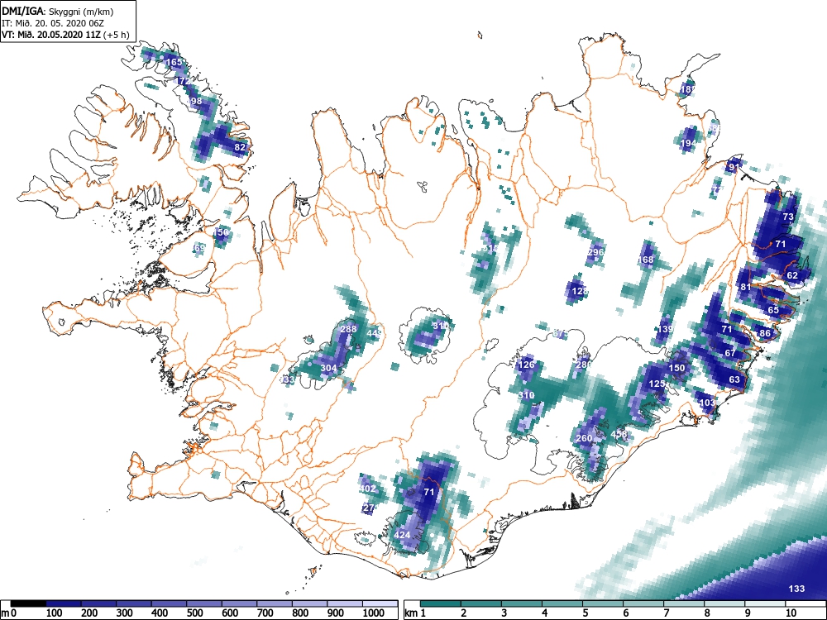
Task: Click the visibility value 63 on the map
Action: point(734,379)
